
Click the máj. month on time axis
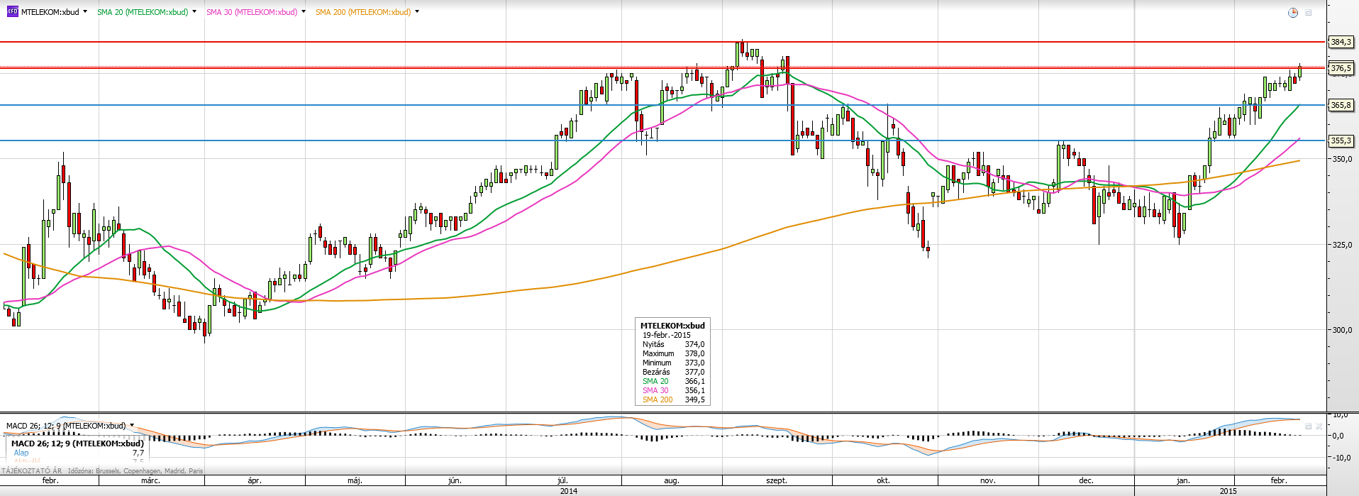click(x=355, y=480)
